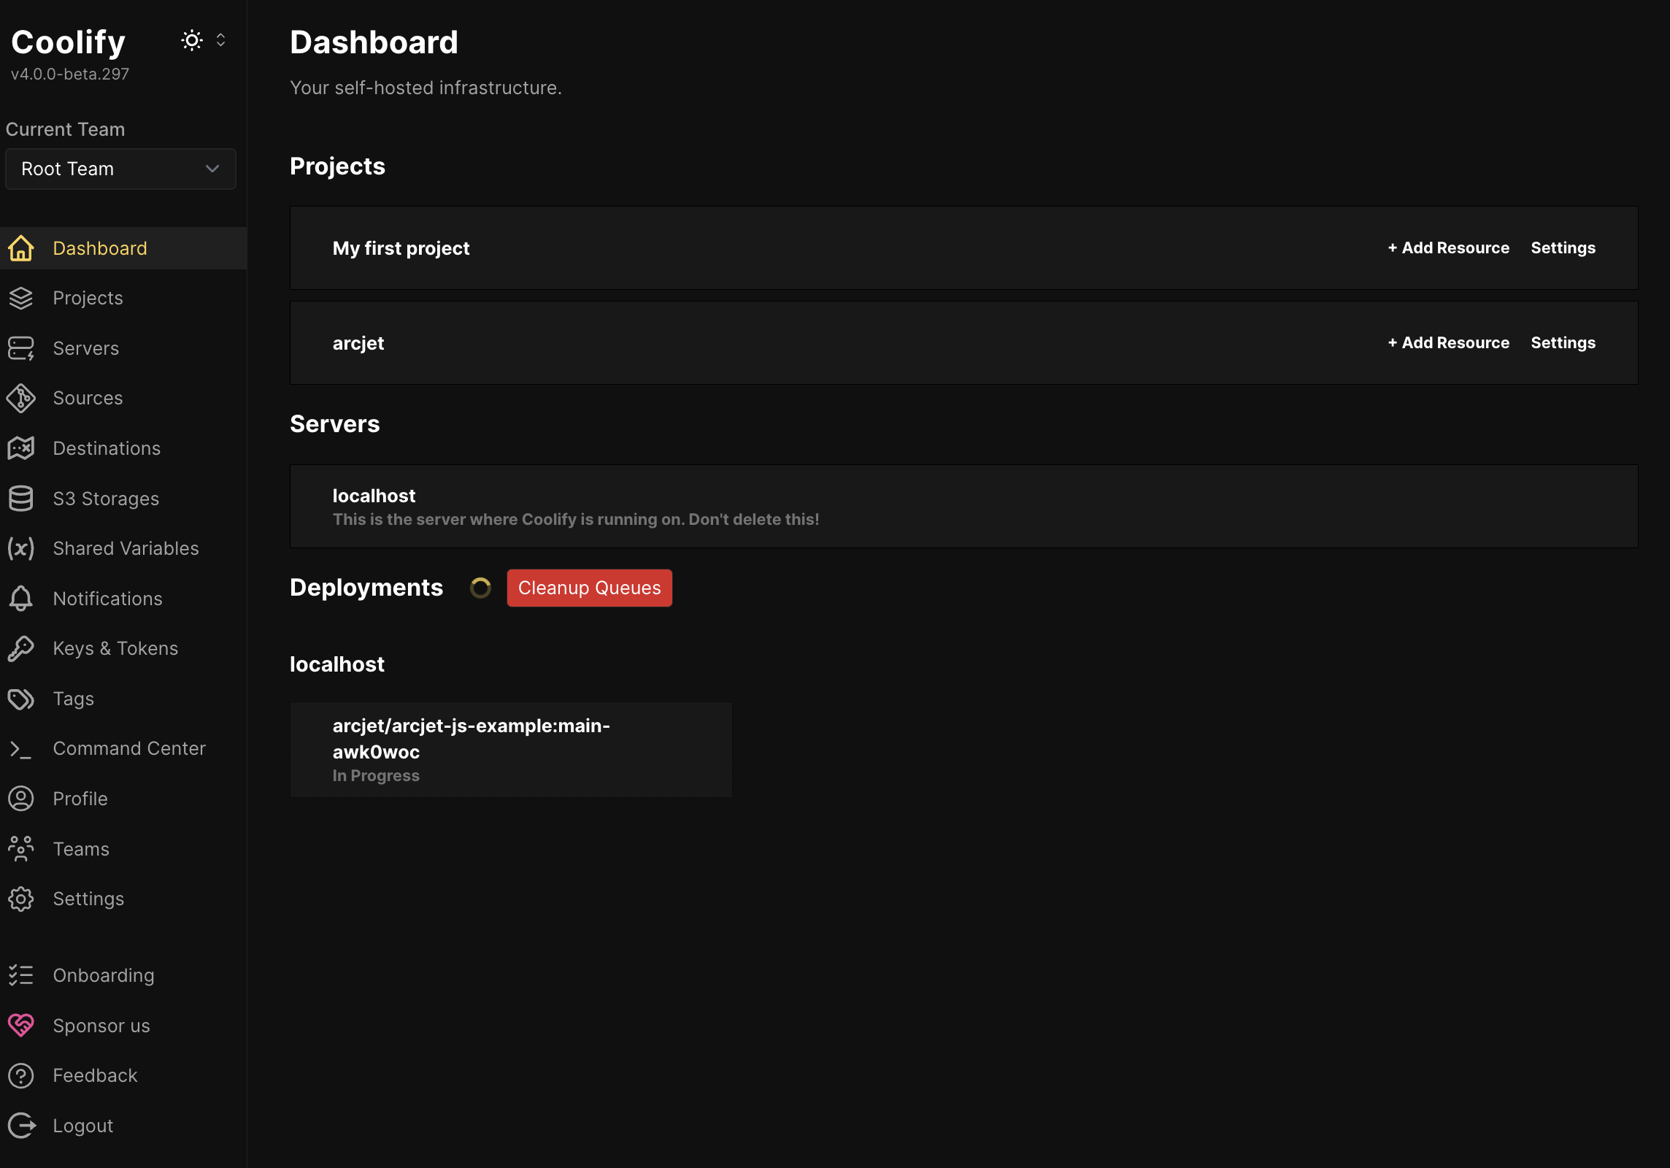
Task: Go to Notifications in sidebar
Action: (107, 599)
